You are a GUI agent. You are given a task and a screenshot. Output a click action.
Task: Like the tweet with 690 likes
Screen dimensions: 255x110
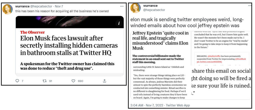tap(73, 81)
